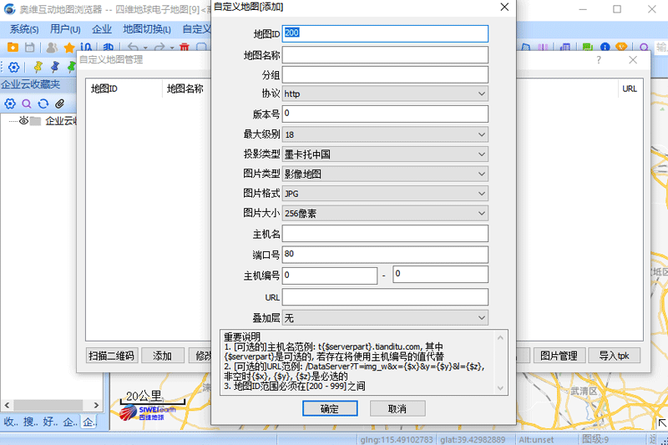This screenshot has height=445, width=668.
Task: Open the 最大级别 dropdown showing 18
Action: click(385, 134)
